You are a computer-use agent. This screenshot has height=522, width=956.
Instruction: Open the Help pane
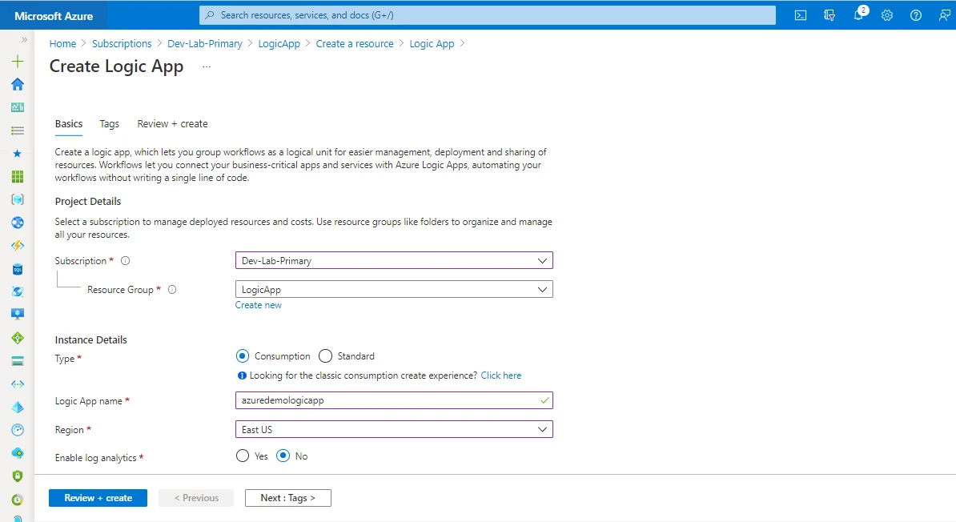[x=916, y=14]
